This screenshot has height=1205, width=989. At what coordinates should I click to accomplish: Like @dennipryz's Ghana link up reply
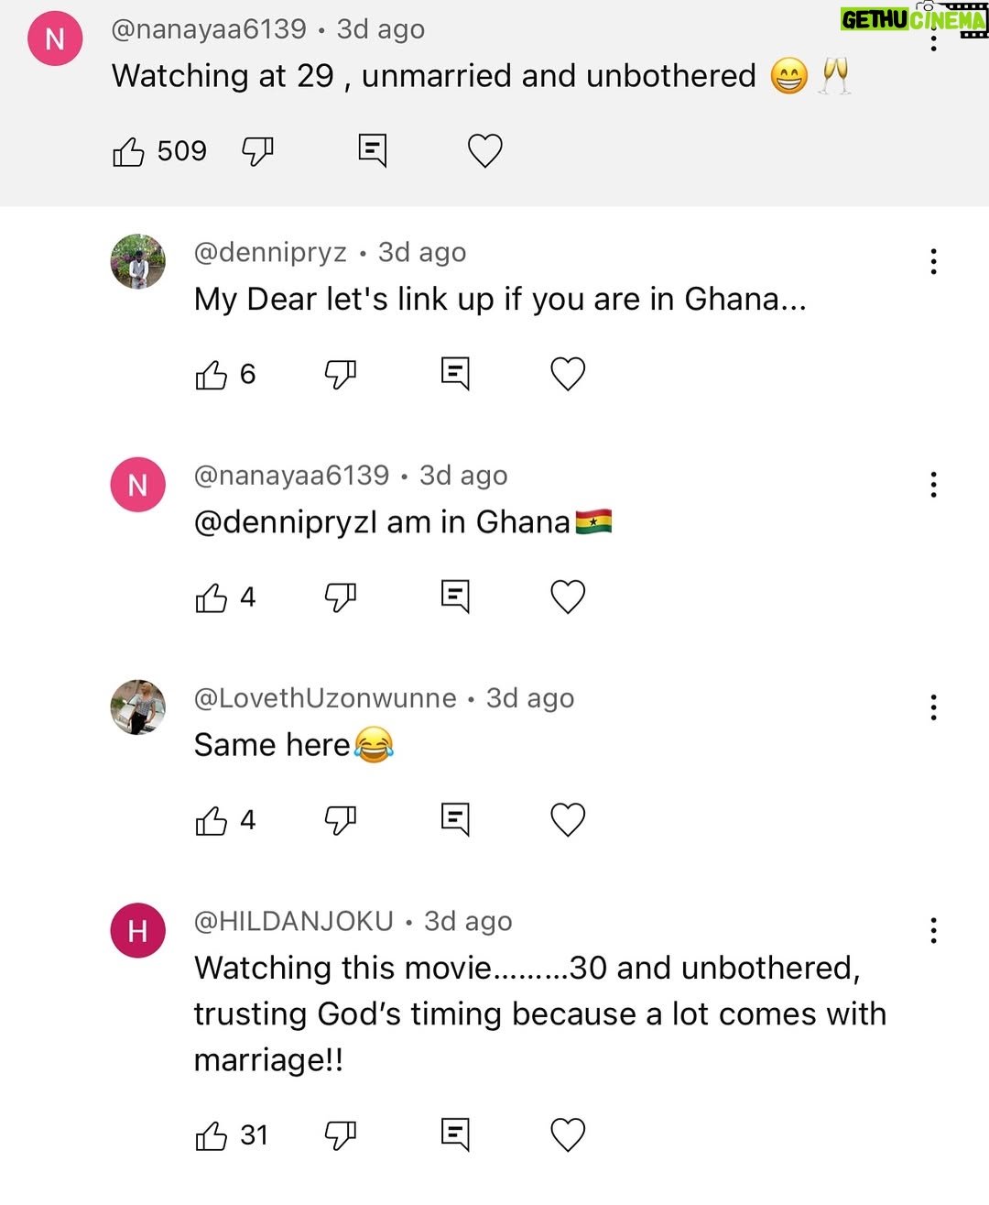[212, 374]
